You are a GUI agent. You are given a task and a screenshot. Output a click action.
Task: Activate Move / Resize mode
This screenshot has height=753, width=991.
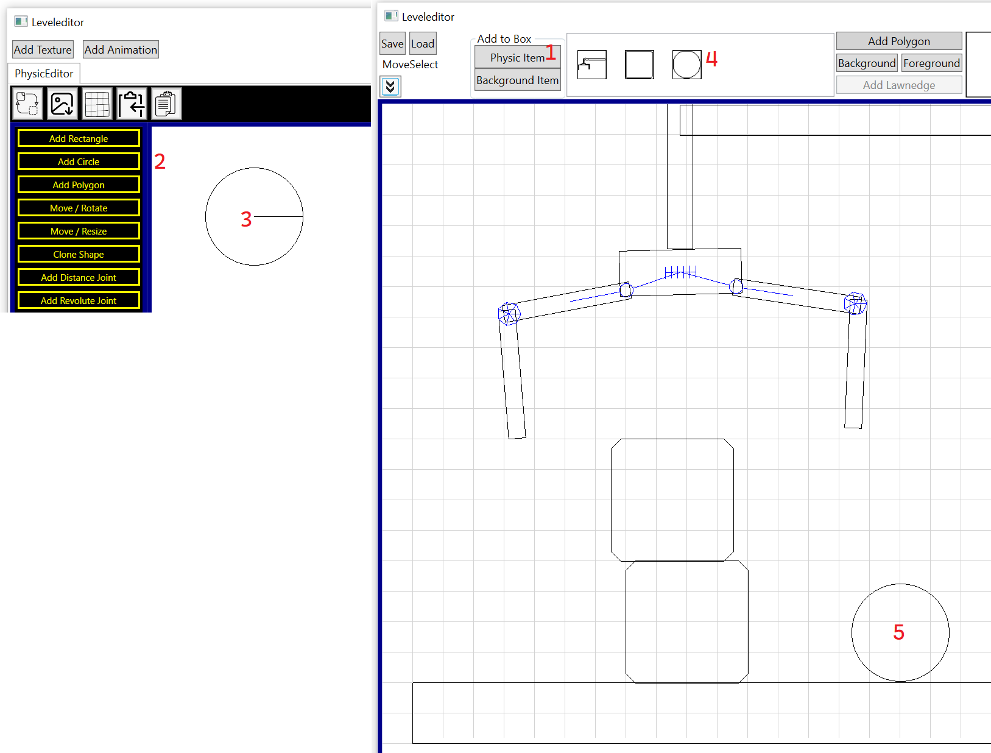79,231
